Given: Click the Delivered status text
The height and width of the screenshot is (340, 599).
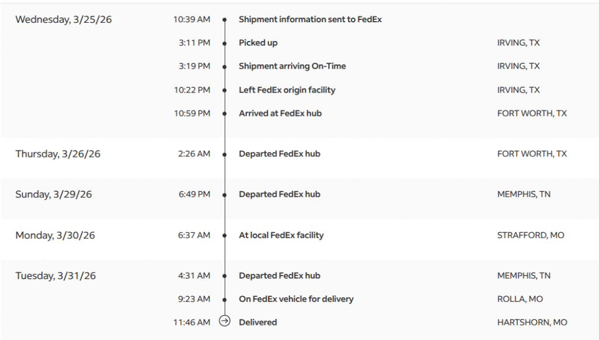Looking at the screenshot, I should point(258,322).
